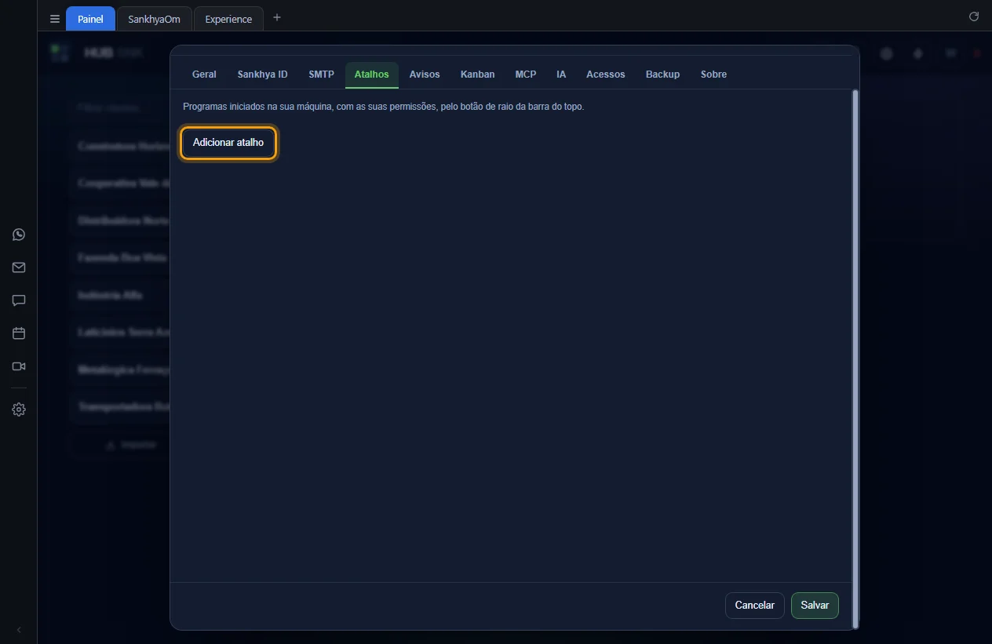The height and width of the screenshot is (644, 992).
Task: Open the Avisos settings tab
Action: [425, 75]
